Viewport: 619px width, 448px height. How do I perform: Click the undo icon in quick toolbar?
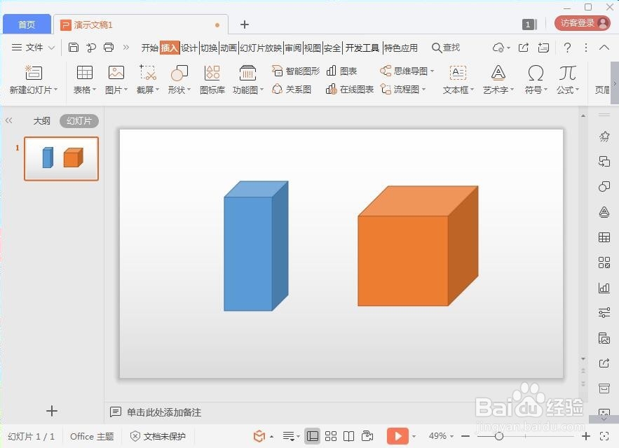91,48
